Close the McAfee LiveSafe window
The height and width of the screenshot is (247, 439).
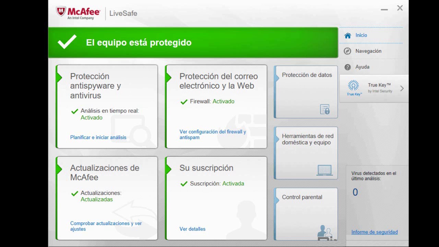click(400, 8)
